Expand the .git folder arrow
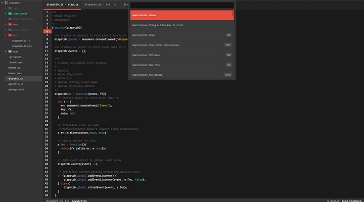Screen dimensions: 364x202 pos(6,8)
